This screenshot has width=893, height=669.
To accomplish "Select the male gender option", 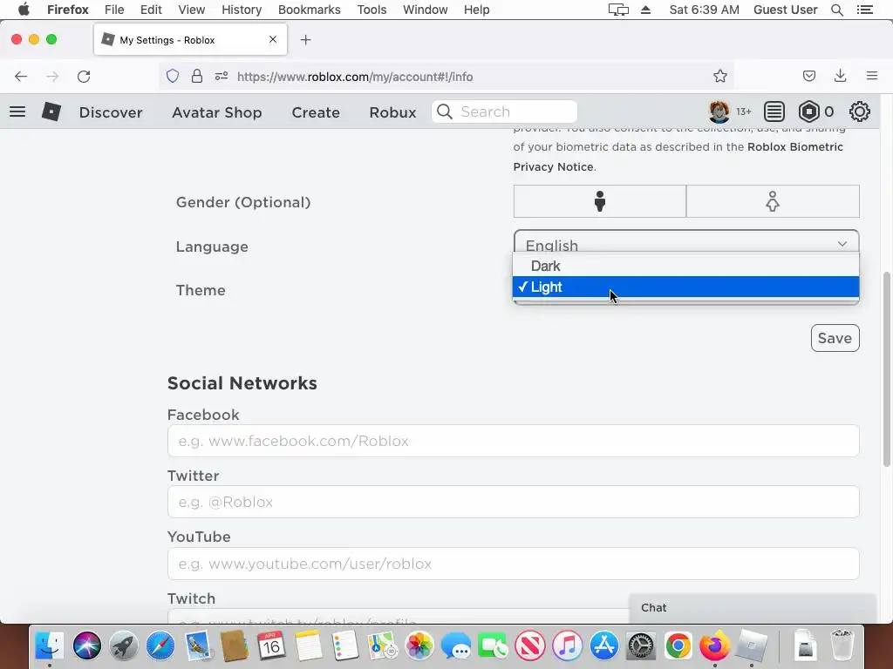I will click(x=600, y=201).
